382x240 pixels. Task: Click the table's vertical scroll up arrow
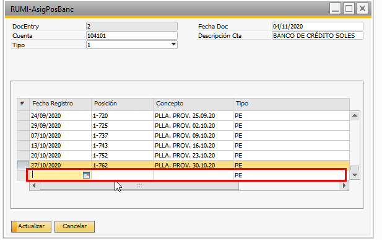[x=355, y=115]
